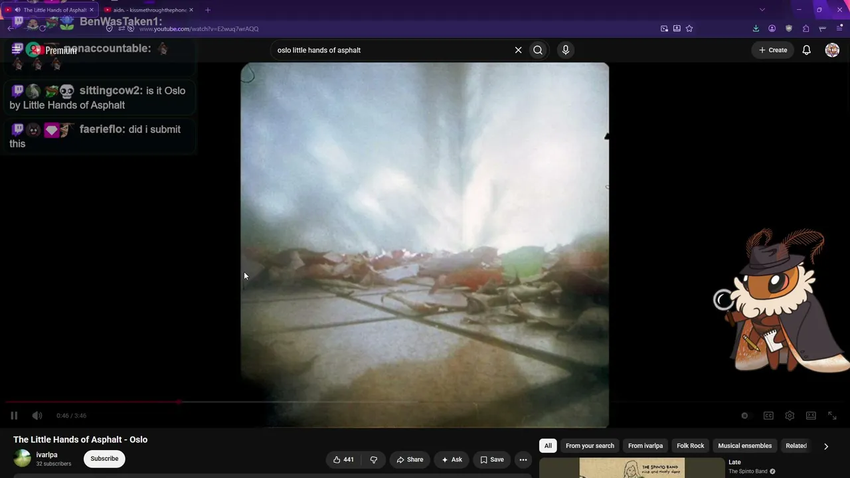Open the tracking protection shield icon
The width and height of the screenshot is (850, 478).
(x=110, y=29)
